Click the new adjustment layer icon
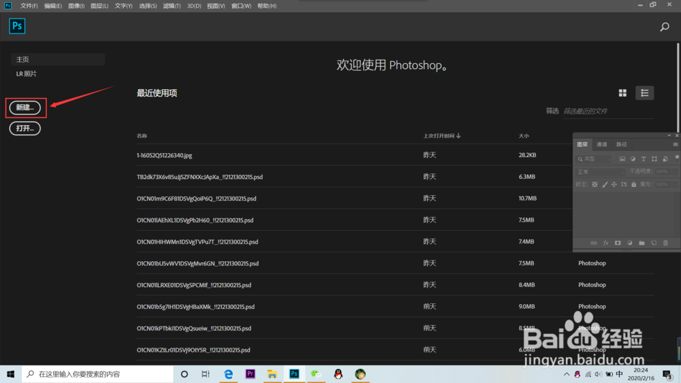Screen dimensions: 681x383 [x=630, y=244]
